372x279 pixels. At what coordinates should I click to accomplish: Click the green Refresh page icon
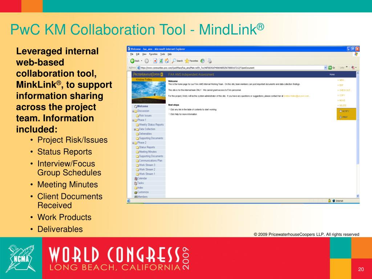[161, 61]
